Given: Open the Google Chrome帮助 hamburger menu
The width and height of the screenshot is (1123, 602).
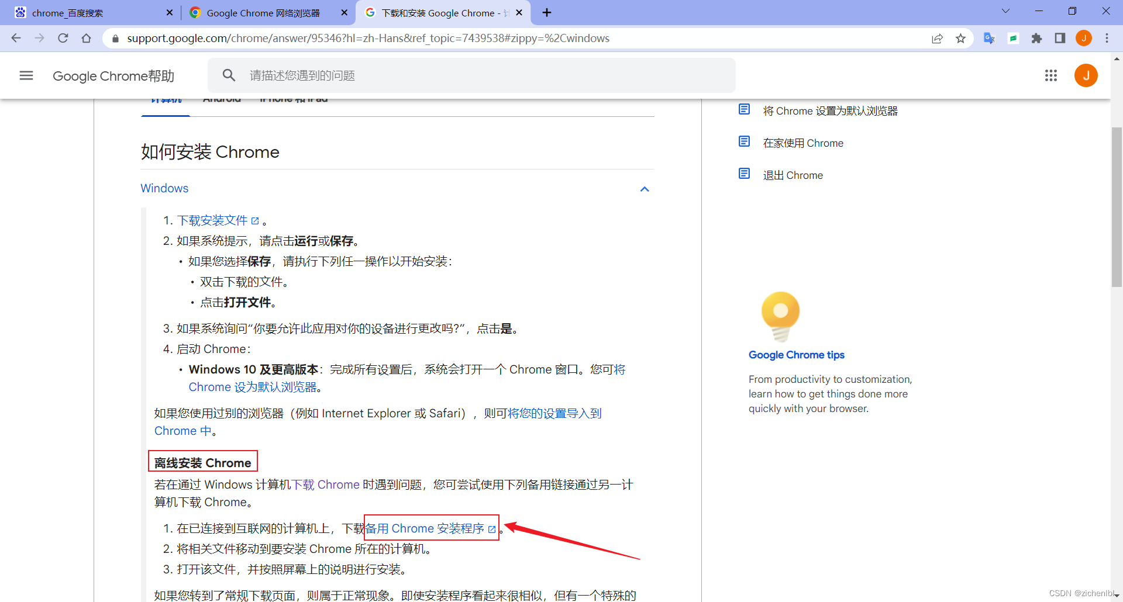Looking at the screenshot, I should [26, 75].
